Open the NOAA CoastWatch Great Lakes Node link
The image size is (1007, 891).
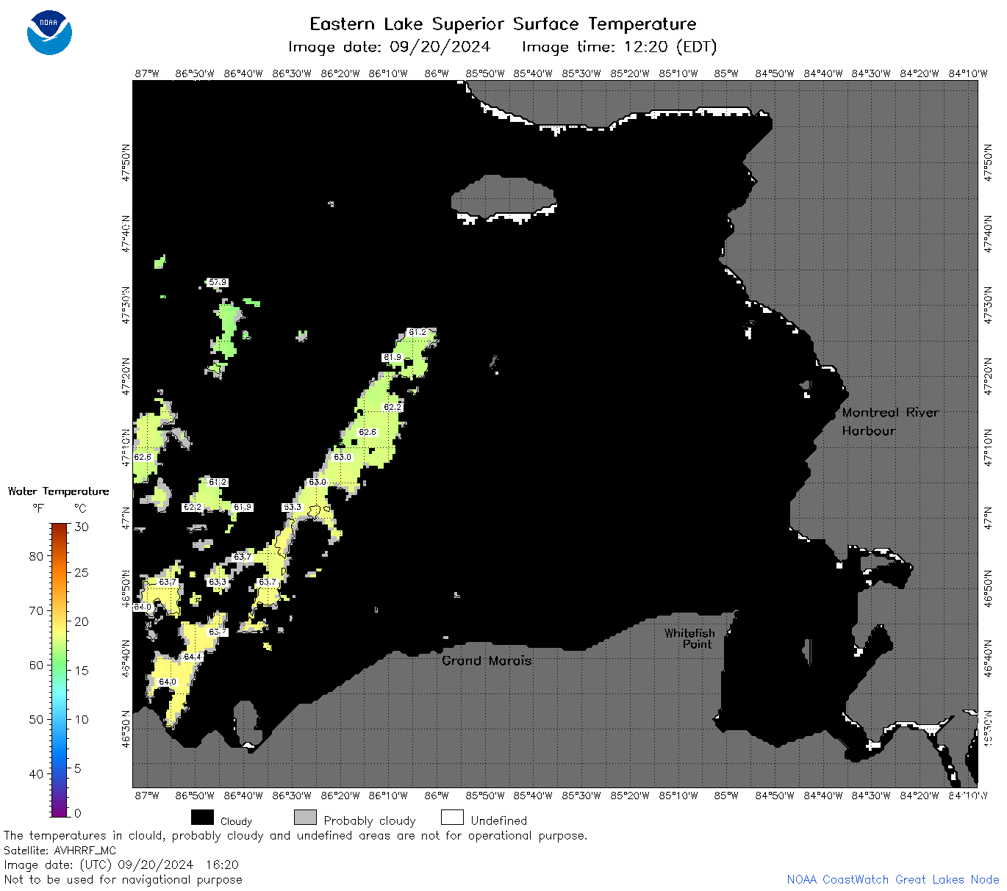coord(892,879)
